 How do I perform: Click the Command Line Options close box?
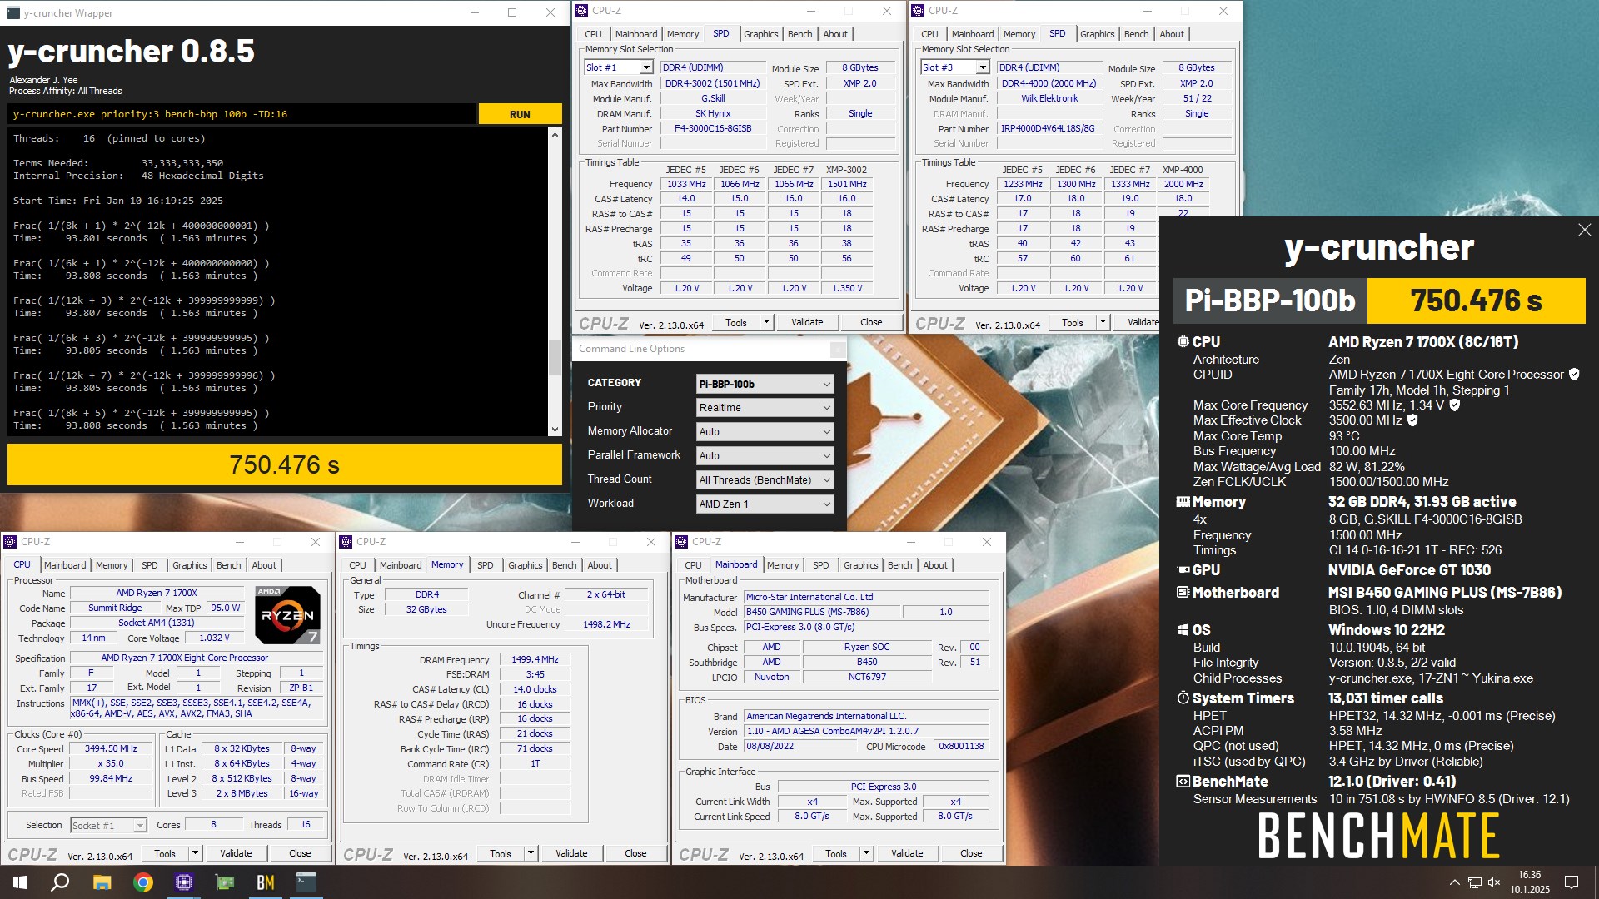tap(838, 350)
